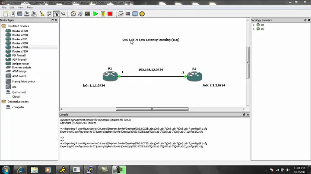
Task: Select Router c2600 node type
Action: pyautogui.click(x=20, y=35)
